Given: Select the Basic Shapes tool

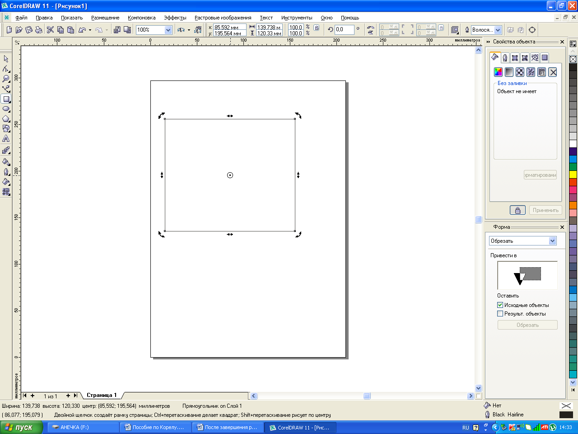Looking at the screenshot, I should pos(6,129).
